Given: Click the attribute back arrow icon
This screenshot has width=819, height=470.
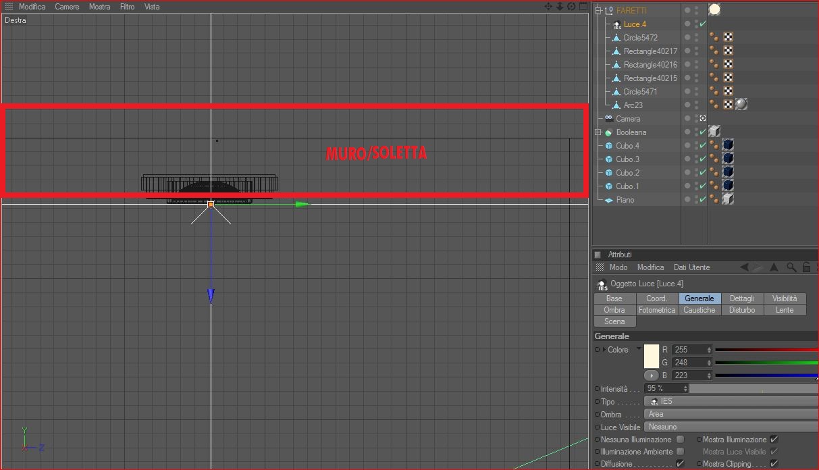Looking at the screenshot, I should coord(744,267).
